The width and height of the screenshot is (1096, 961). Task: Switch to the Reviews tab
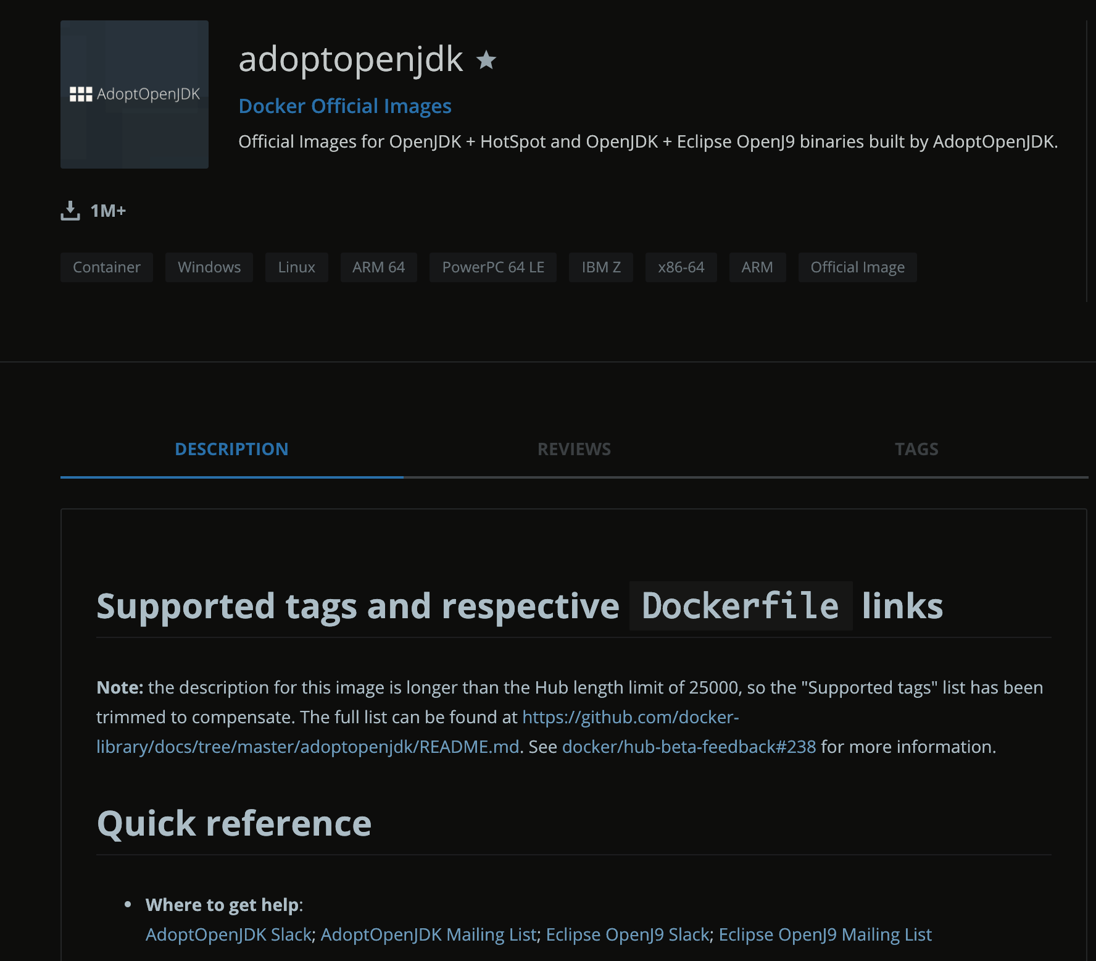(575, 449)
